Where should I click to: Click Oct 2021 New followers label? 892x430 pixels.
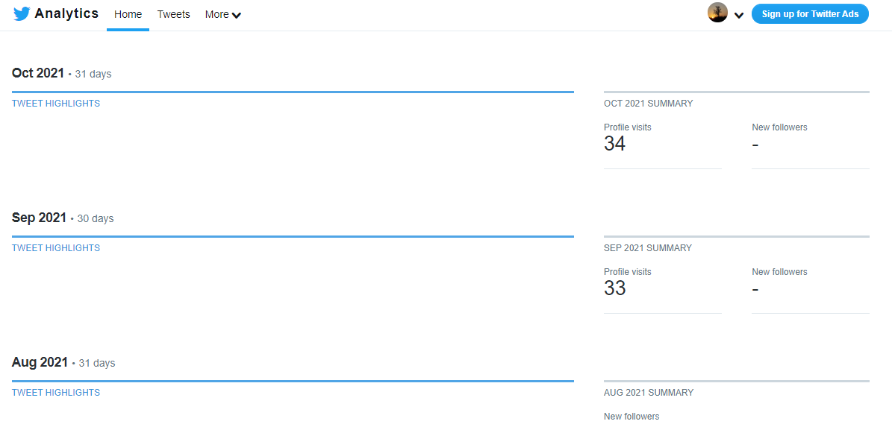point(779,127)
